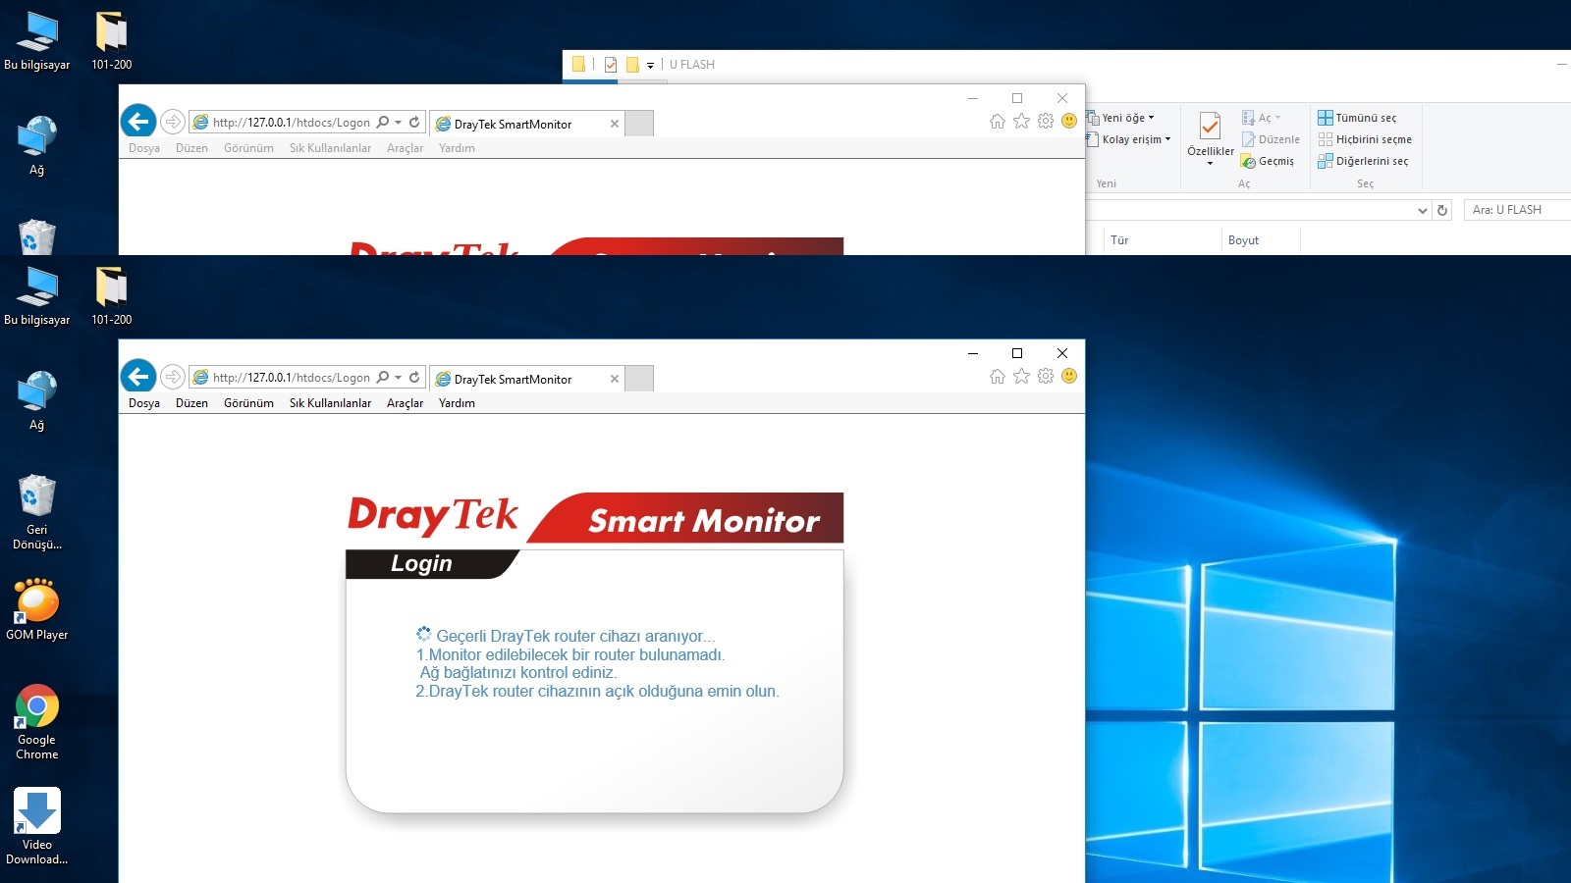
Task: Open Araçlar menu in the active browser window
Action: (x=405, y=403)
